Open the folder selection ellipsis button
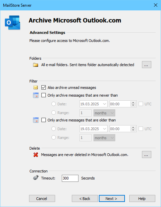The width and height of the screenshot is (161, 207). (x=147, y=64)
